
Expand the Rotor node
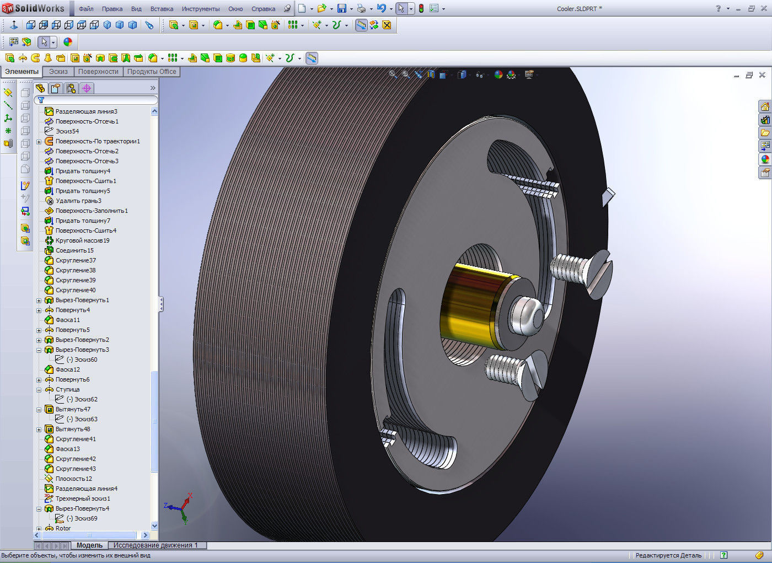point(39,529)
